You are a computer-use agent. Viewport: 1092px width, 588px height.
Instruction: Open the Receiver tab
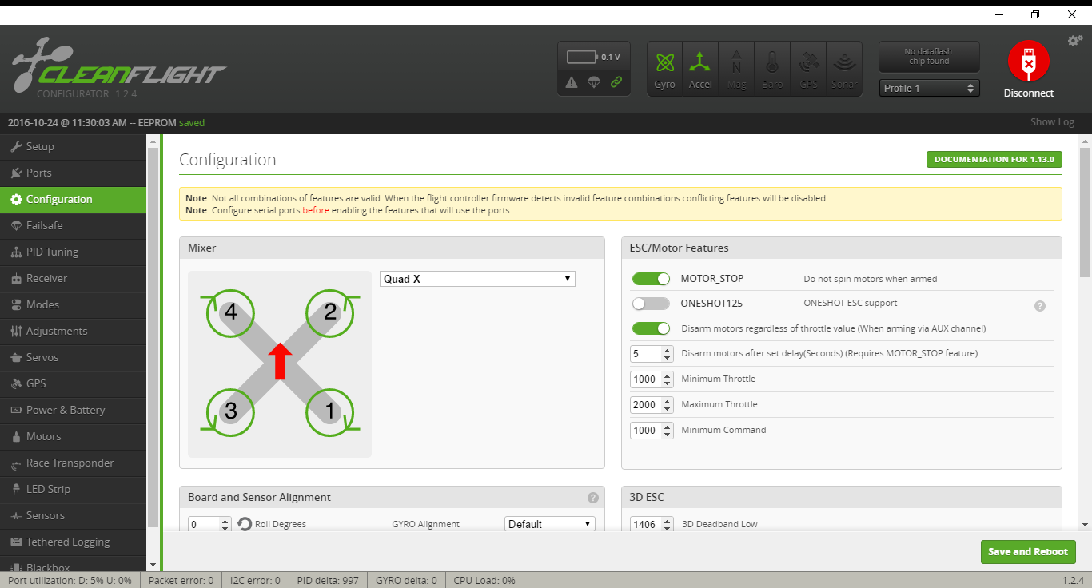[x=74, y=278]
